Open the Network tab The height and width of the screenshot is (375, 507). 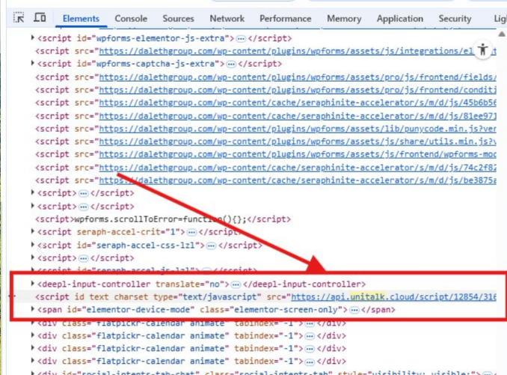coord(227,19)
